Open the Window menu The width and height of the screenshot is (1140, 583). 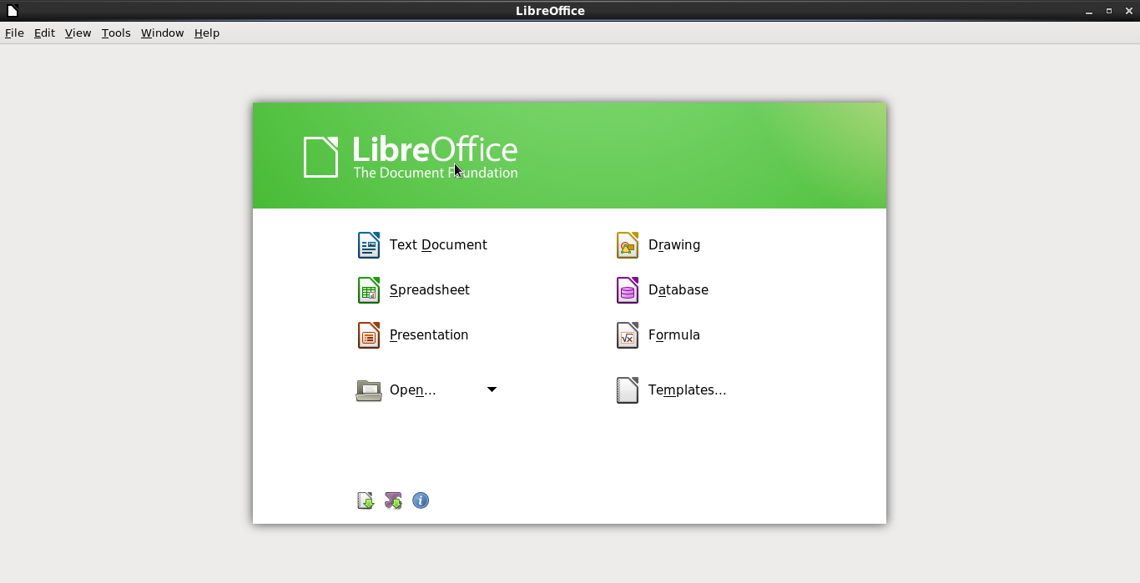pos(162,33)
